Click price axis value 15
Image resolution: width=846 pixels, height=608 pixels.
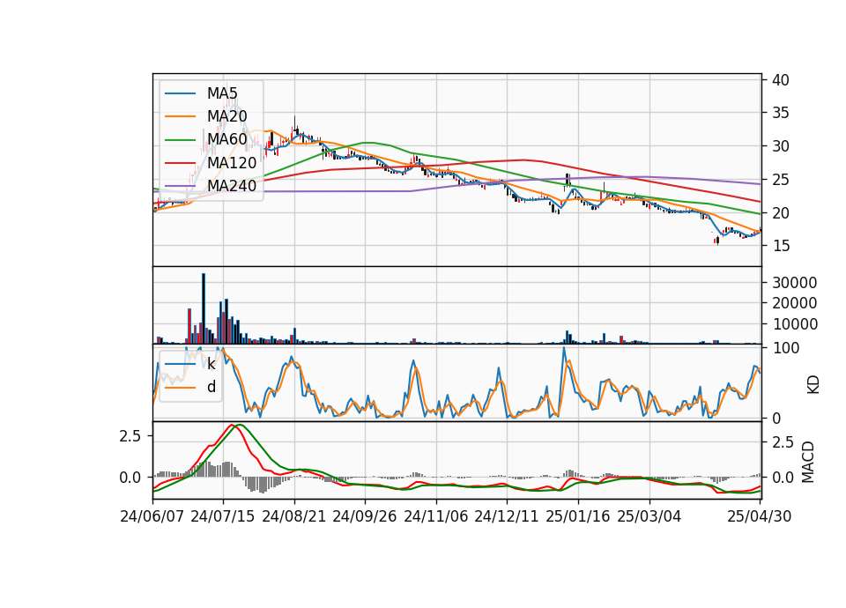coord(781,246)
